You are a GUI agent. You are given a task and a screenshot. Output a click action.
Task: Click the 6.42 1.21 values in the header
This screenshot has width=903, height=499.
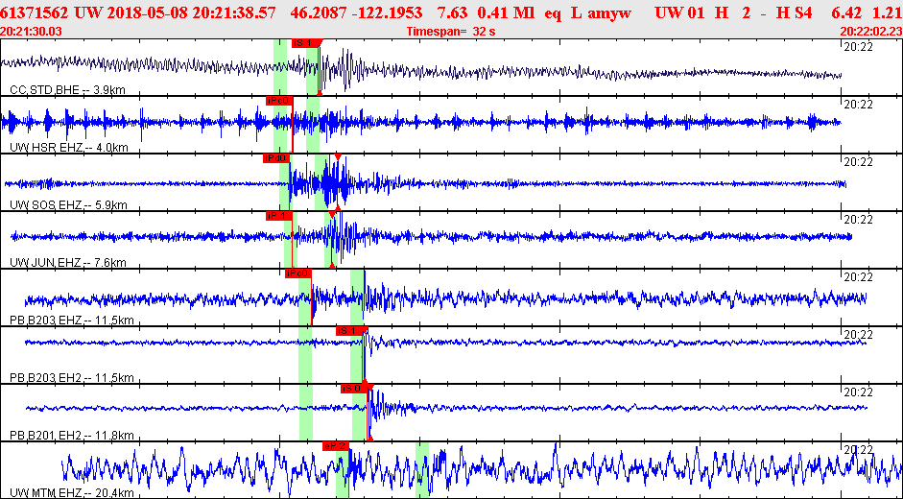(867, 12)
